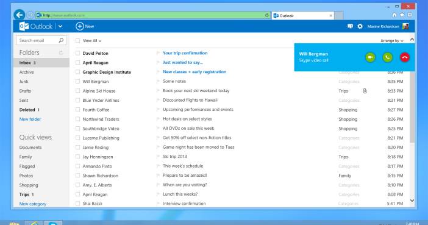428x225 pixels.
Task: Flag the Blue Ynder Airlines message
Action: tap(158, 100)
